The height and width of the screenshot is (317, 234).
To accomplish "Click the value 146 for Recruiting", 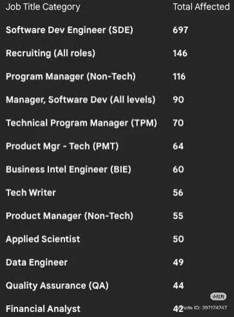I will pos(180,53).
